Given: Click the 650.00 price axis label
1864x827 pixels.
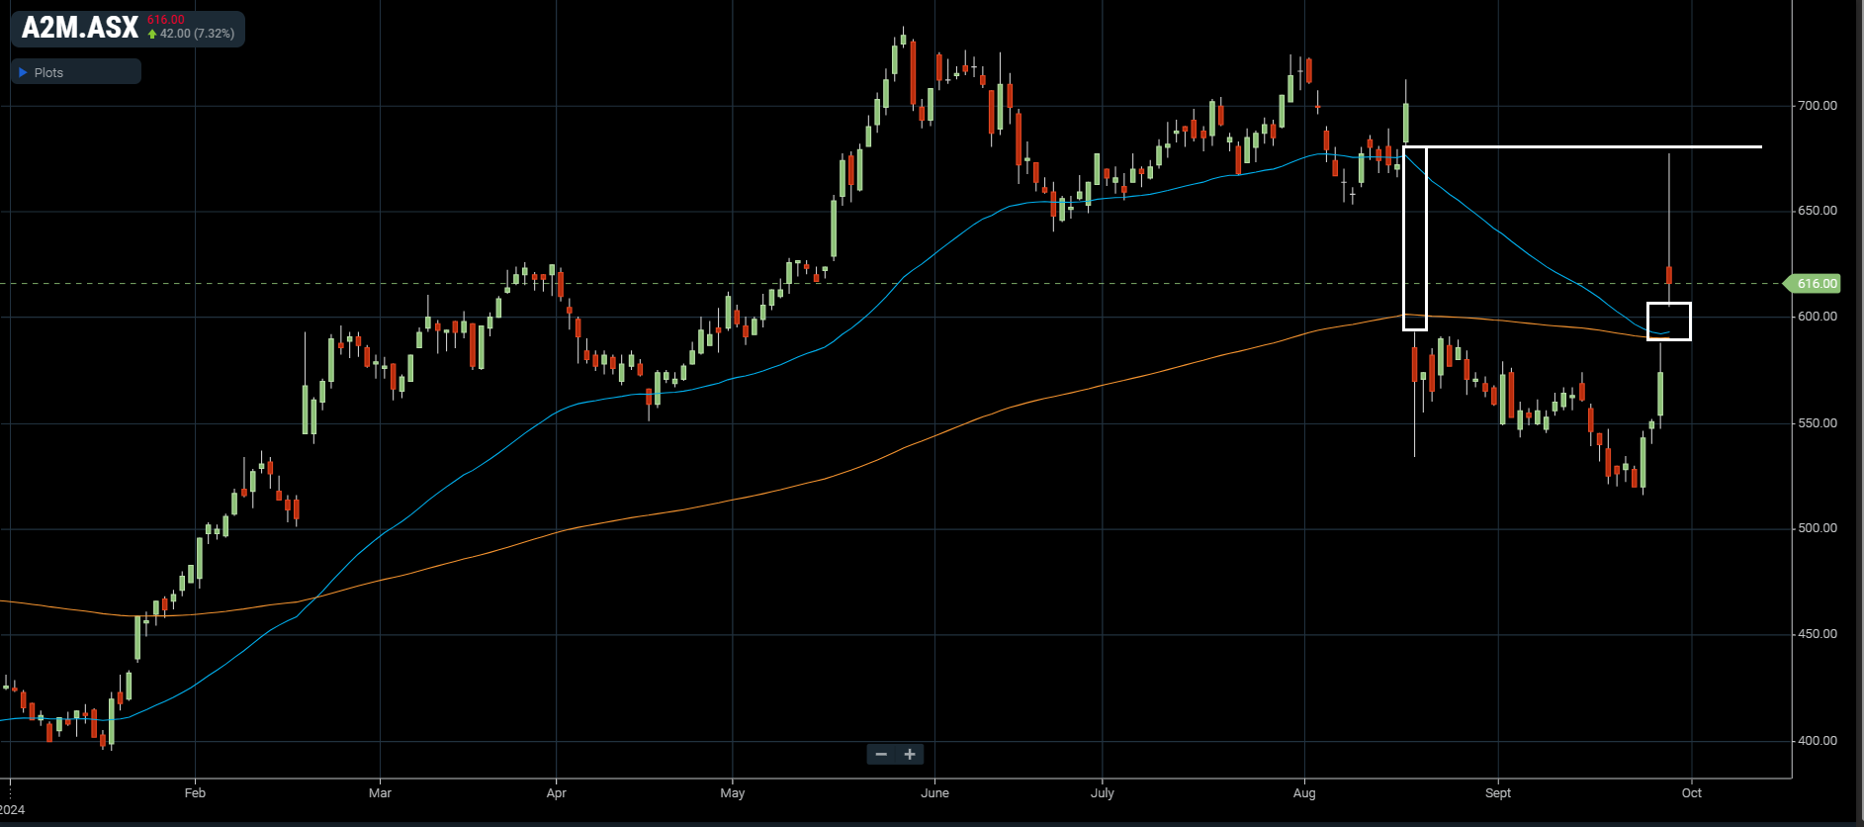Looking at the screenshot, I should click(x=1818, y=211).
